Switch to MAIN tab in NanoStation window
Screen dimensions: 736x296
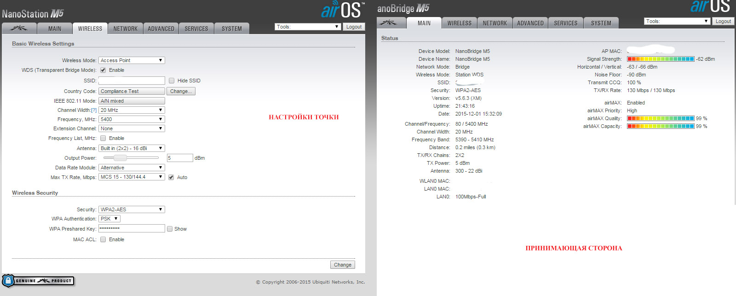pos(55,29)
